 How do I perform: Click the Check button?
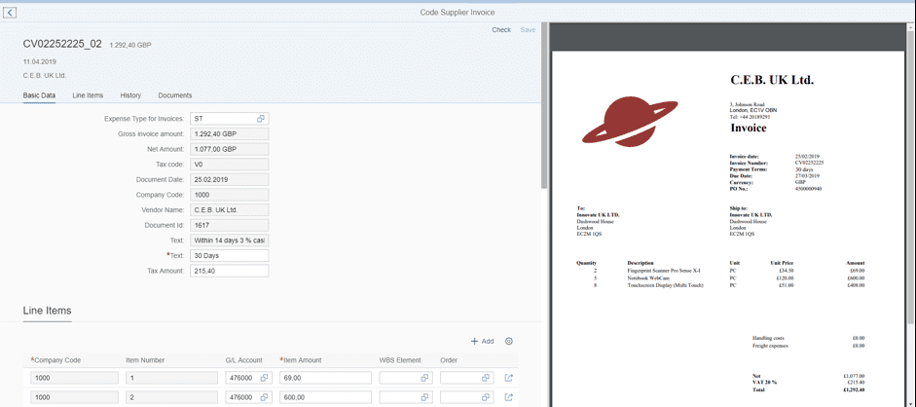[x=501, y=30]
